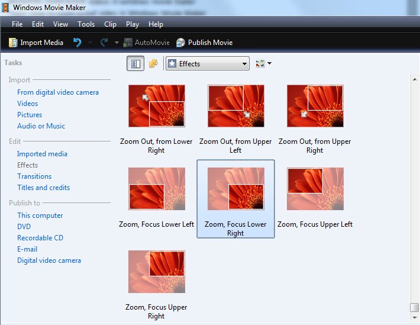
Task: Click the Windows Movie Maker filmstrip icon
Action: tap(5, 8)
